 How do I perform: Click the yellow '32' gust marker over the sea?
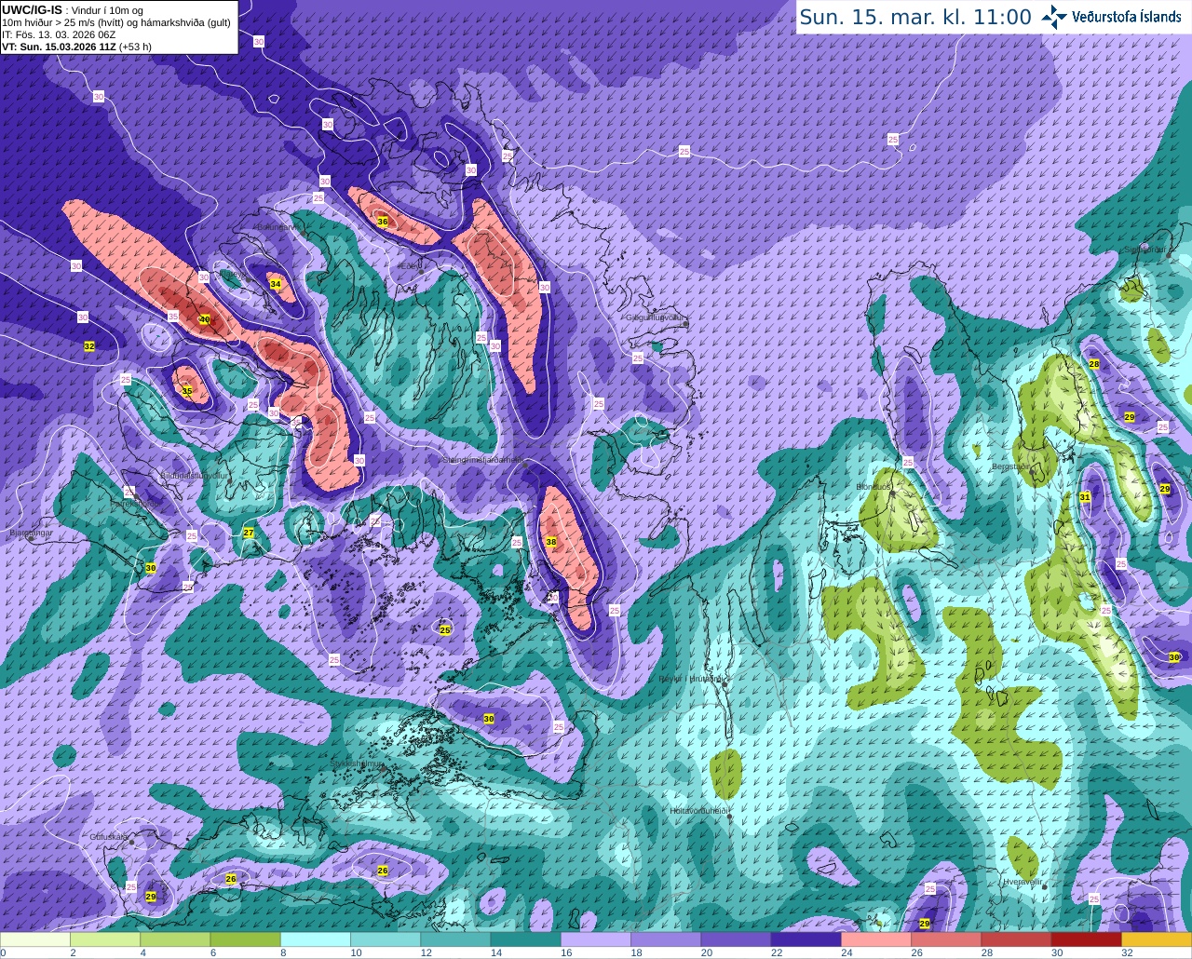coord(89,346)
